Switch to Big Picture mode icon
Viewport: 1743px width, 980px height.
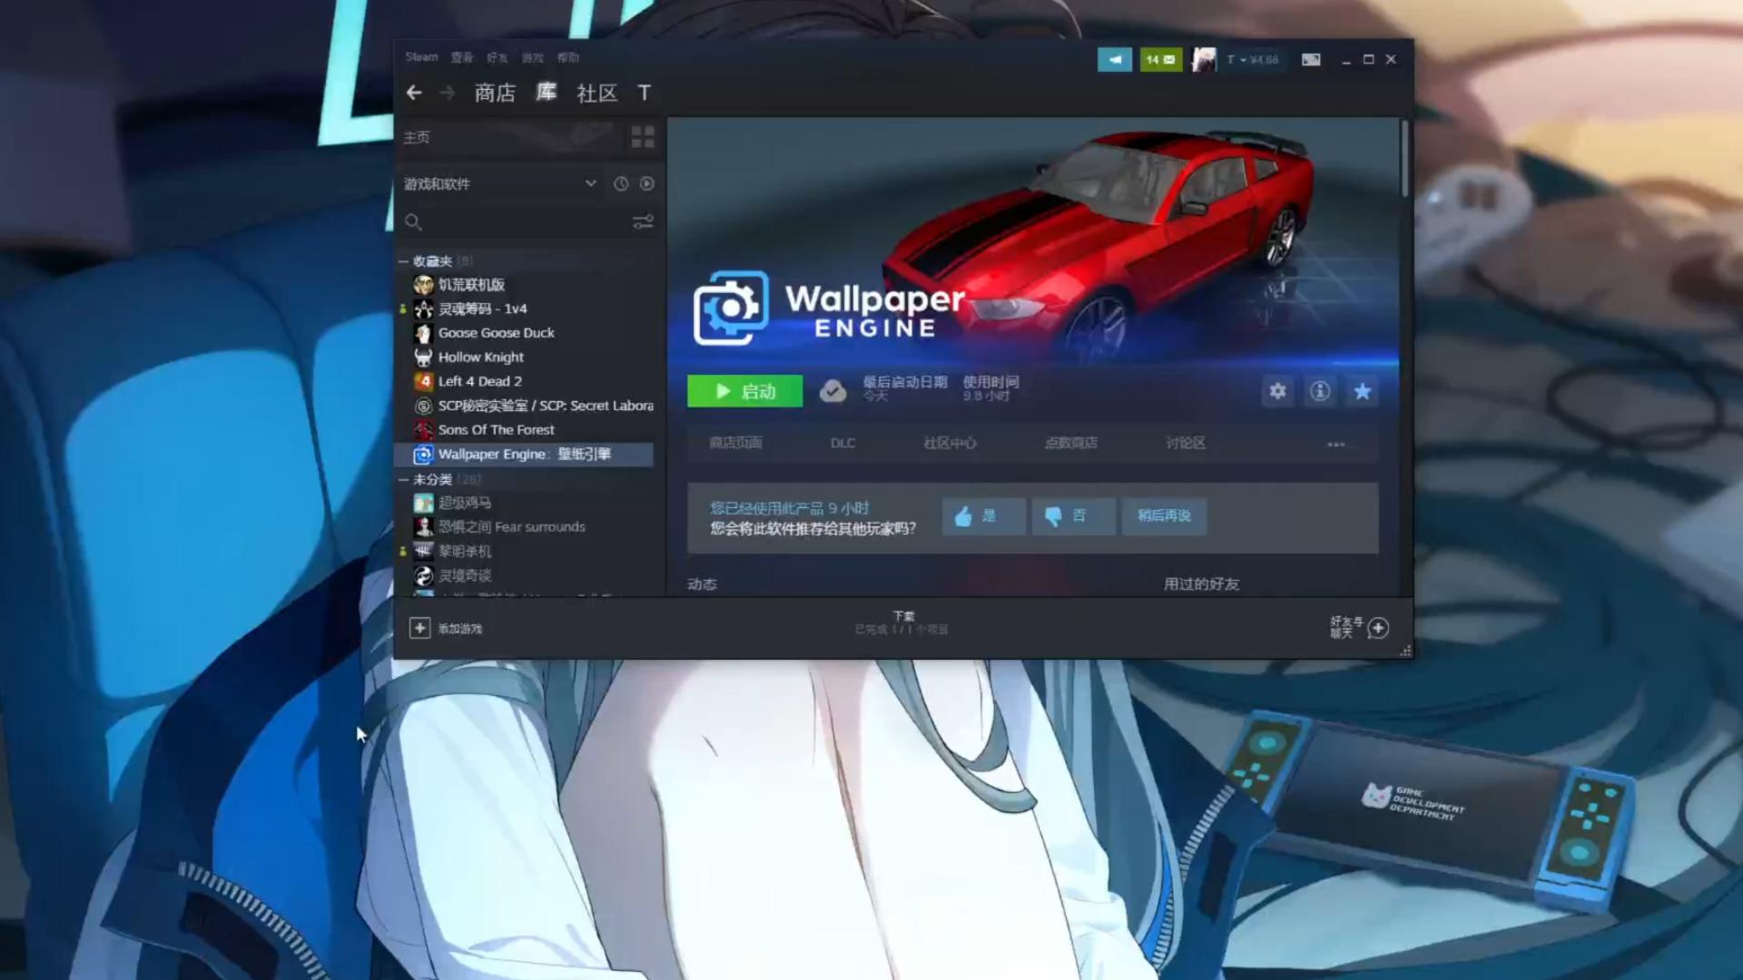(x=1311, y=60)
